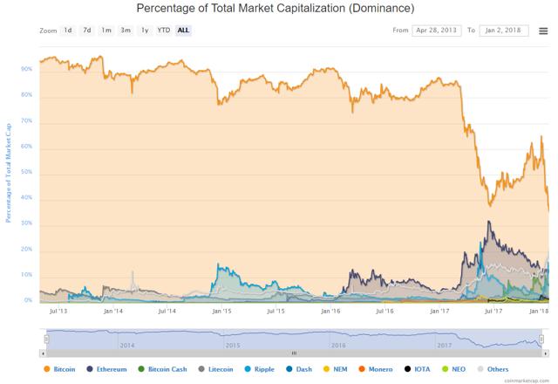Viewport: 558px width, 384px height.
Task: Open the chart hamburger export menu
Action: pyautogui.click(x=542, y=31)
